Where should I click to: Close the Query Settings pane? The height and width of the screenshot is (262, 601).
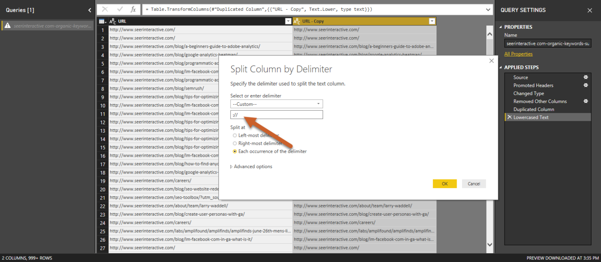pyautogui.click(x=590, y=10)
